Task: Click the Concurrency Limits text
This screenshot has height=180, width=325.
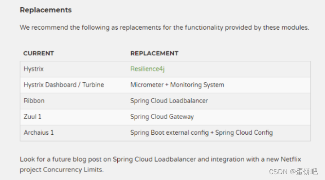Action: [x=72, y=170]
